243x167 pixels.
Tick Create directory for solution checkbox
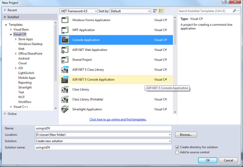coord(177,147)
